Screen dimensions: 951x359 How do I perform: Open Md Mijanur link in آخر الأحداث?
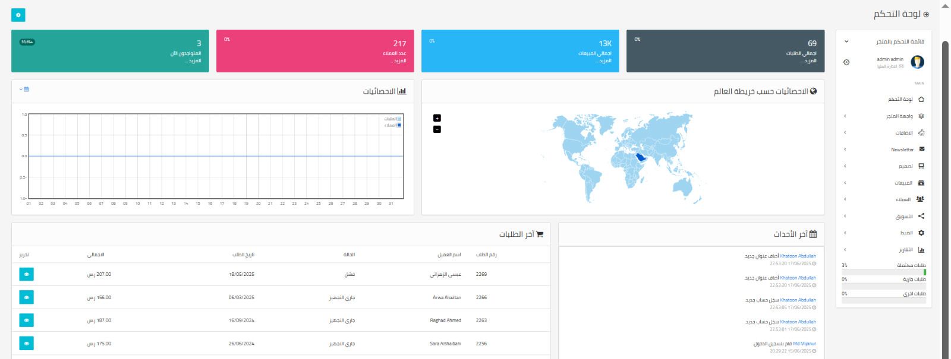[804, 344]
